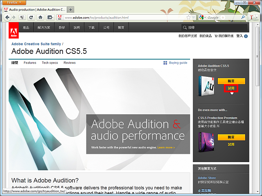Click 試用 link for CS5.5 Production Premium
The image size is (262, 196).
click(231, 144)
